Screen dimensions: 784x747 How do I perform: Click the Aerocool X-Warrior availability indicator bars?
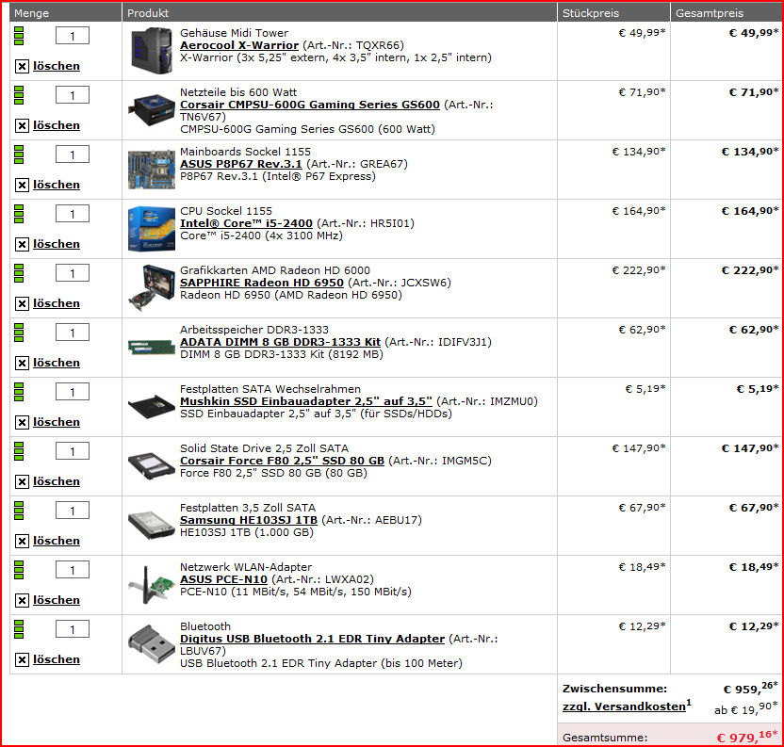click(19, 36)
